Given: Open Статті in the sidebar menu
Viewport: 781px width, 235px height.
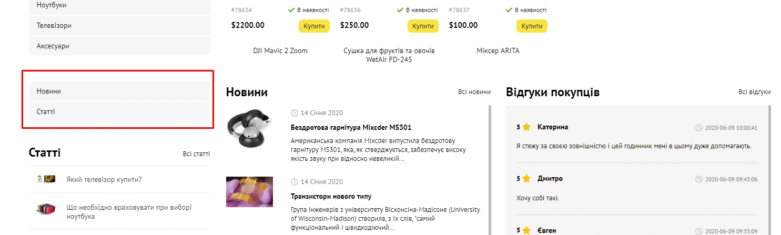Looking at the screenshot, I should [x=119, y=112].
